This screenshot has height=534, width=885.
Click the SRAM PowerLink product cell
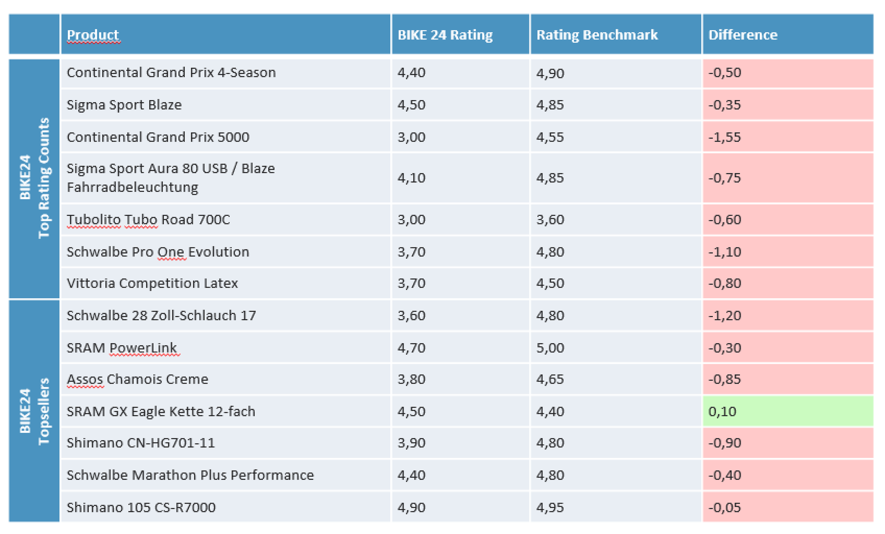[x=121, y=348]
